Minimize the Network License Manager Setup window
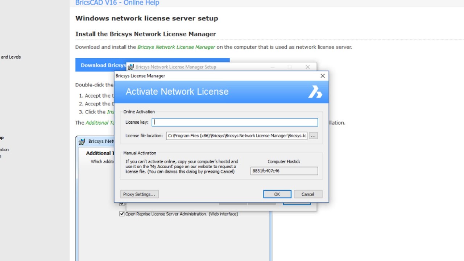Screen dimensions: 464x261 tap(273, 67)
